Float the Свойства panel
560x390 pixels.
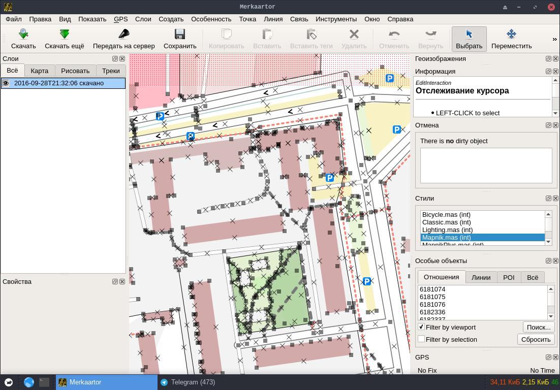click(115, 281)
